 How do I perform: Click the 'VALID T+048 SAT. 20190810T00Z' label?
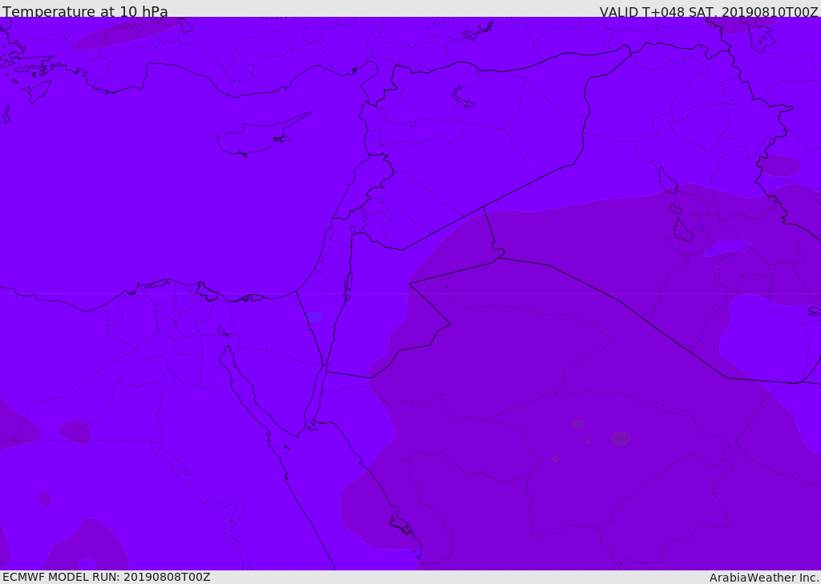[709, 12]
